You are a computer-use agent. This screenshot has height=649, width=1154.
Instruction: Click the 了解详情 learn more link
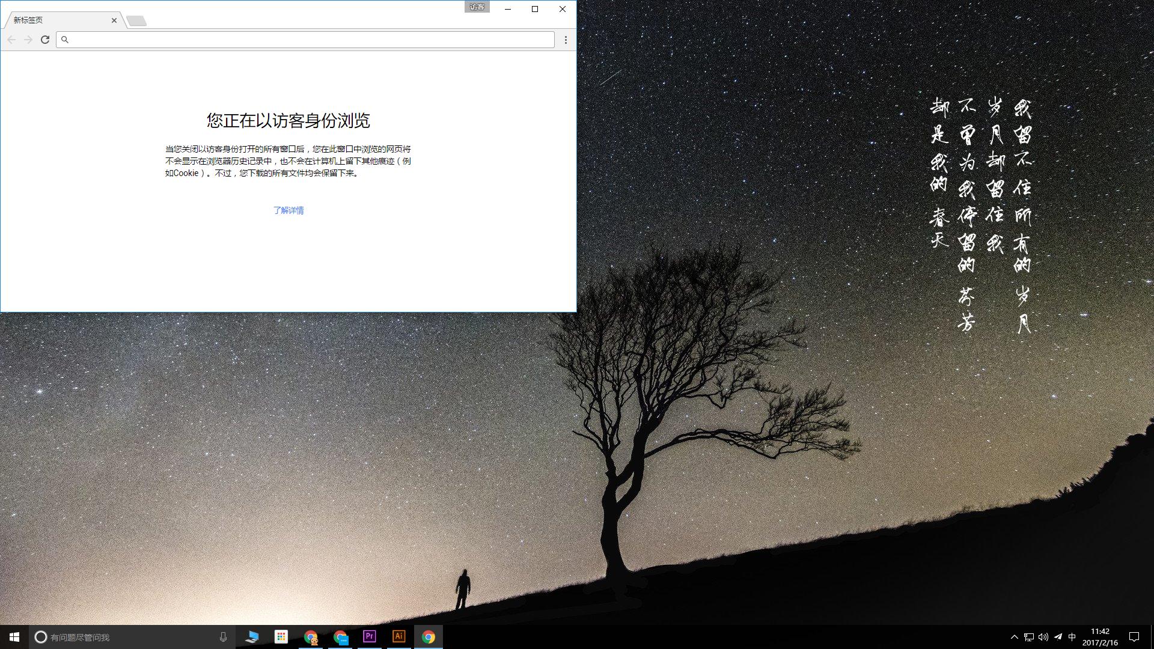tap(289, 210)
